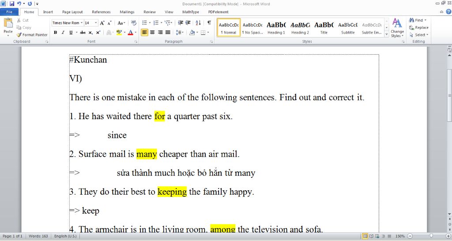The width and height of the screenshot is (452, 241).
Task: Open Times New Roman font name dropdown
Action: 82,23
